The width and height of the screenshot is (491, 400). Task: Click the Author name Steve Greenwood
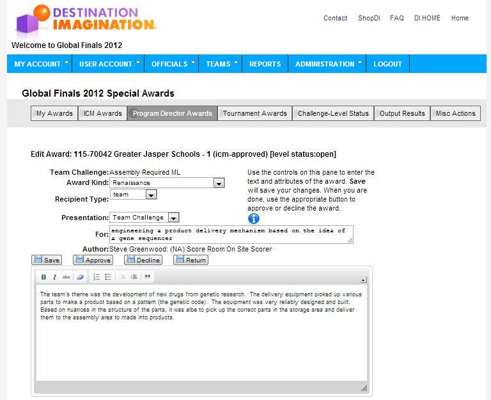(x=138, y=249)
